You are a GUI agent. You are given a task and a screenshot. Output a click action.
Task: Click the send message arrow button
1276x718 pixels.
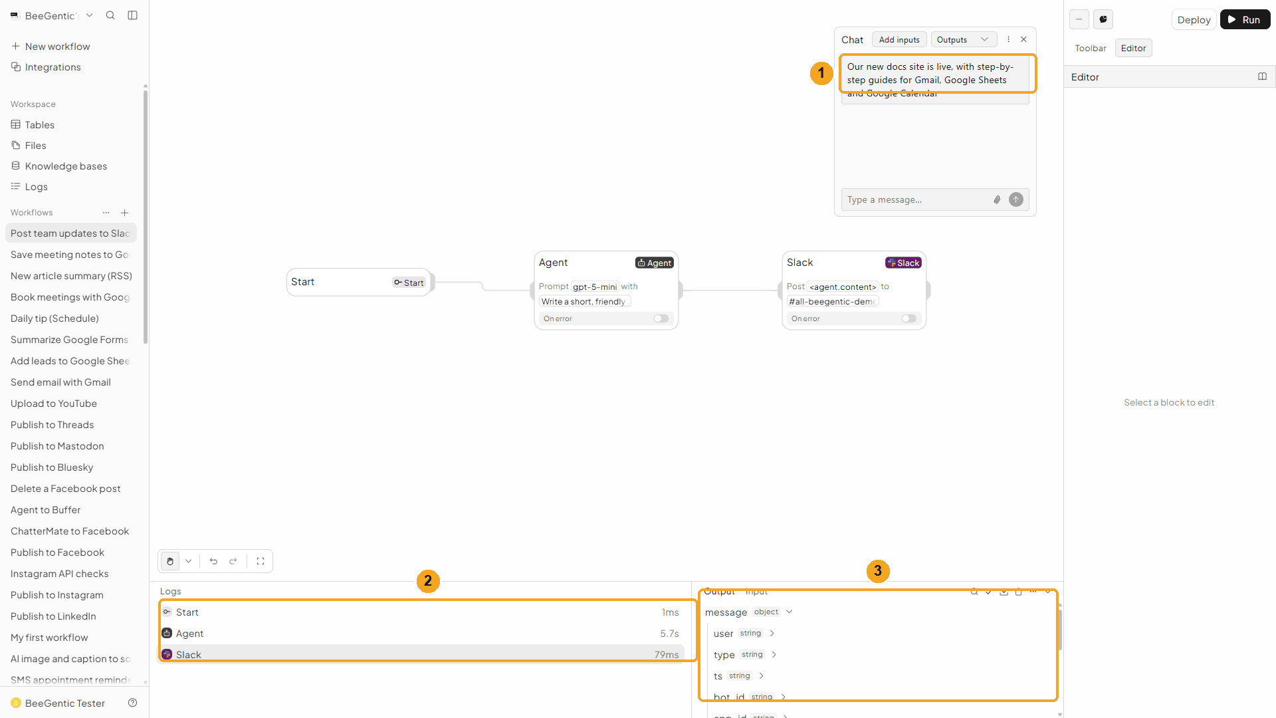click(x=1015, y=199)
